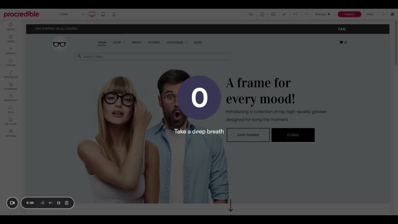The width and height of the screenshot is (398, 224).
Task: Open the Widgets panel
Action: 11,50
